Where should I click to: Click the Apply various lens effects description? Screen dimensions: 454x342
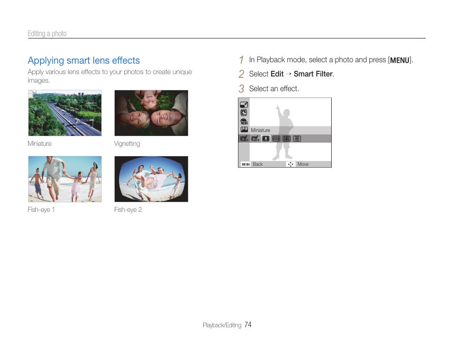110,76
